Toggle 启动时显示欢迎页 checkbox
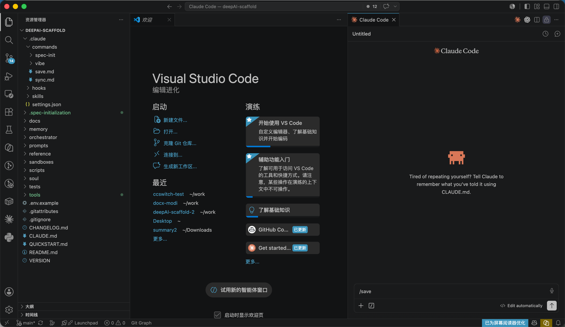This screenshot has height=327, width=565. [x=218, y=315]
